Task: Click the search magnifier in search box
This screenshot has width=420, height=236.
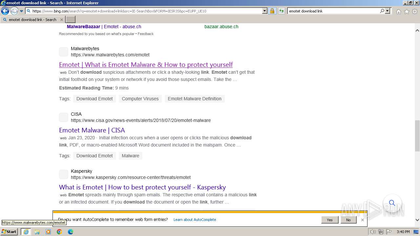Action: pyautogui.click(x=382, y=11)
